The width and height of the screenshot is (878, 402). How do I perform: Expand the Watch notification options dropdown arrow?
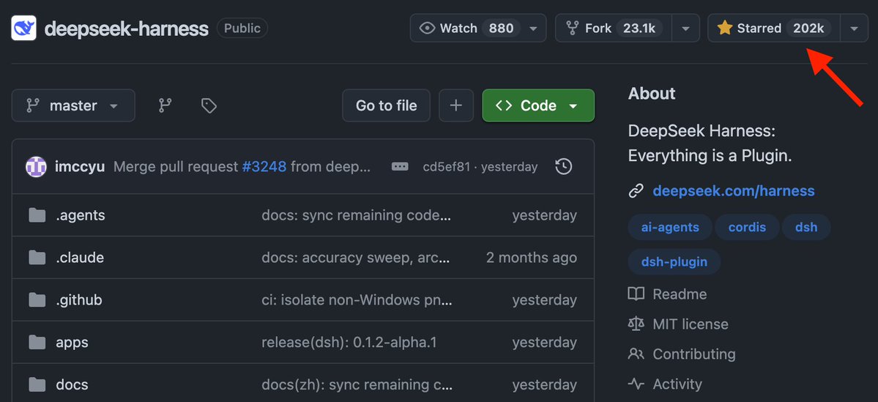[534, 28]
